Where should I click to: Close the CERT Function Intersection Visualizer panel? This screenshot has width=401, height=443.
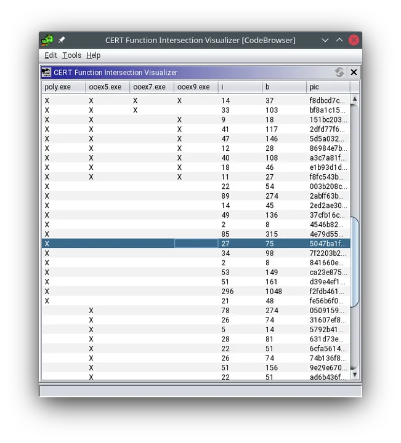(354, 73)
